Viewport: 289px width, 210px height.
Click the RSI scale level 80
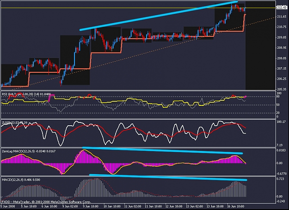tap(278, 97)
